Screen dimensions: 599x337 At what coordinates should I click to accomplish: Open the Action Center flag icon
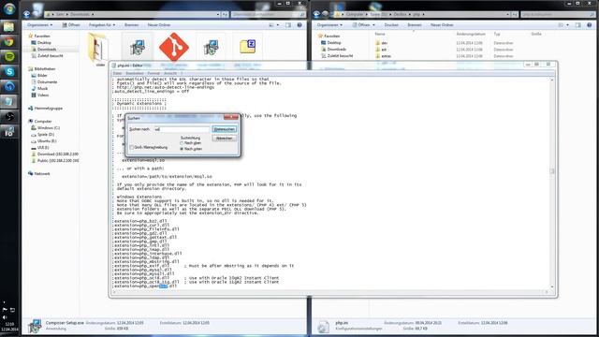5,310
